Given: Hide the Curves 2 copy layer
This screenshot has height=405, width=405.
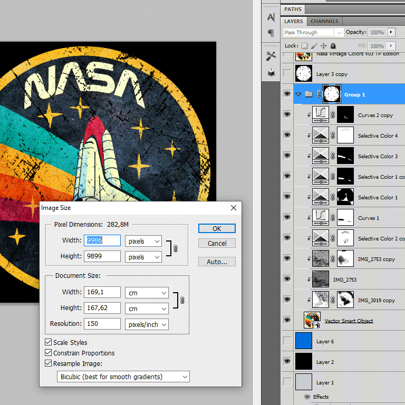Looking at the screenshot, I should (287, 114).
